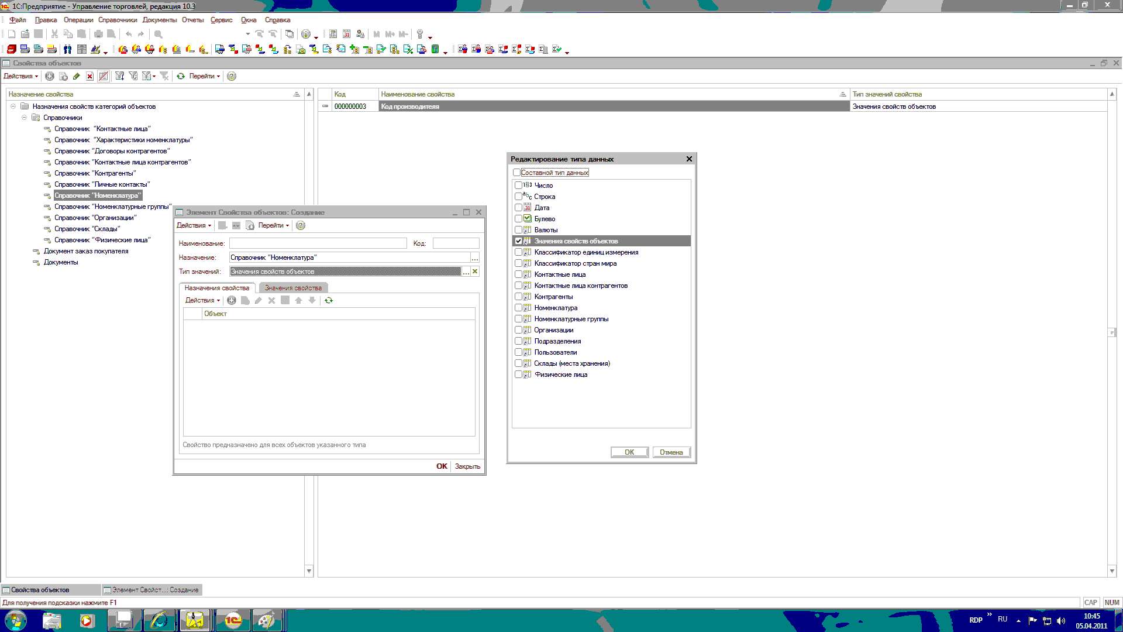Screen dimensions: 1123x632
Task: Click the disabled filter icon in the list toolbar
Action: coord(164,76)
